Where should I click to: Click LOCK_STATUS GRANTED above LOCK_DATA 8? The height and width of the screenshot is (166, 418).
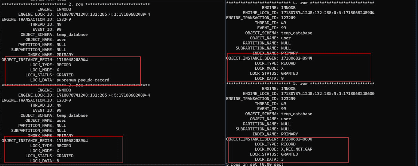pos(65,156)
